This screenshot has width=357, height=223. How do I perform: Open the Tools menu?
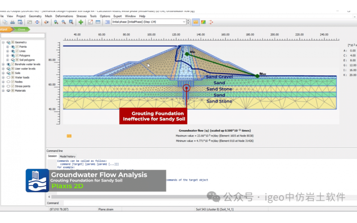[93, 16]
